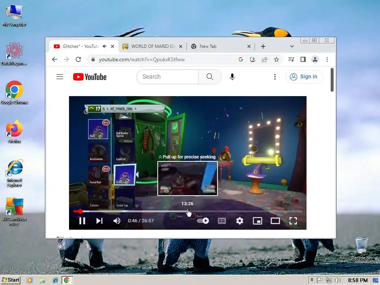Viewport: 380px width, 285px height.
Task: Select the My Computer desktop icon
Action: click(14, 15)
